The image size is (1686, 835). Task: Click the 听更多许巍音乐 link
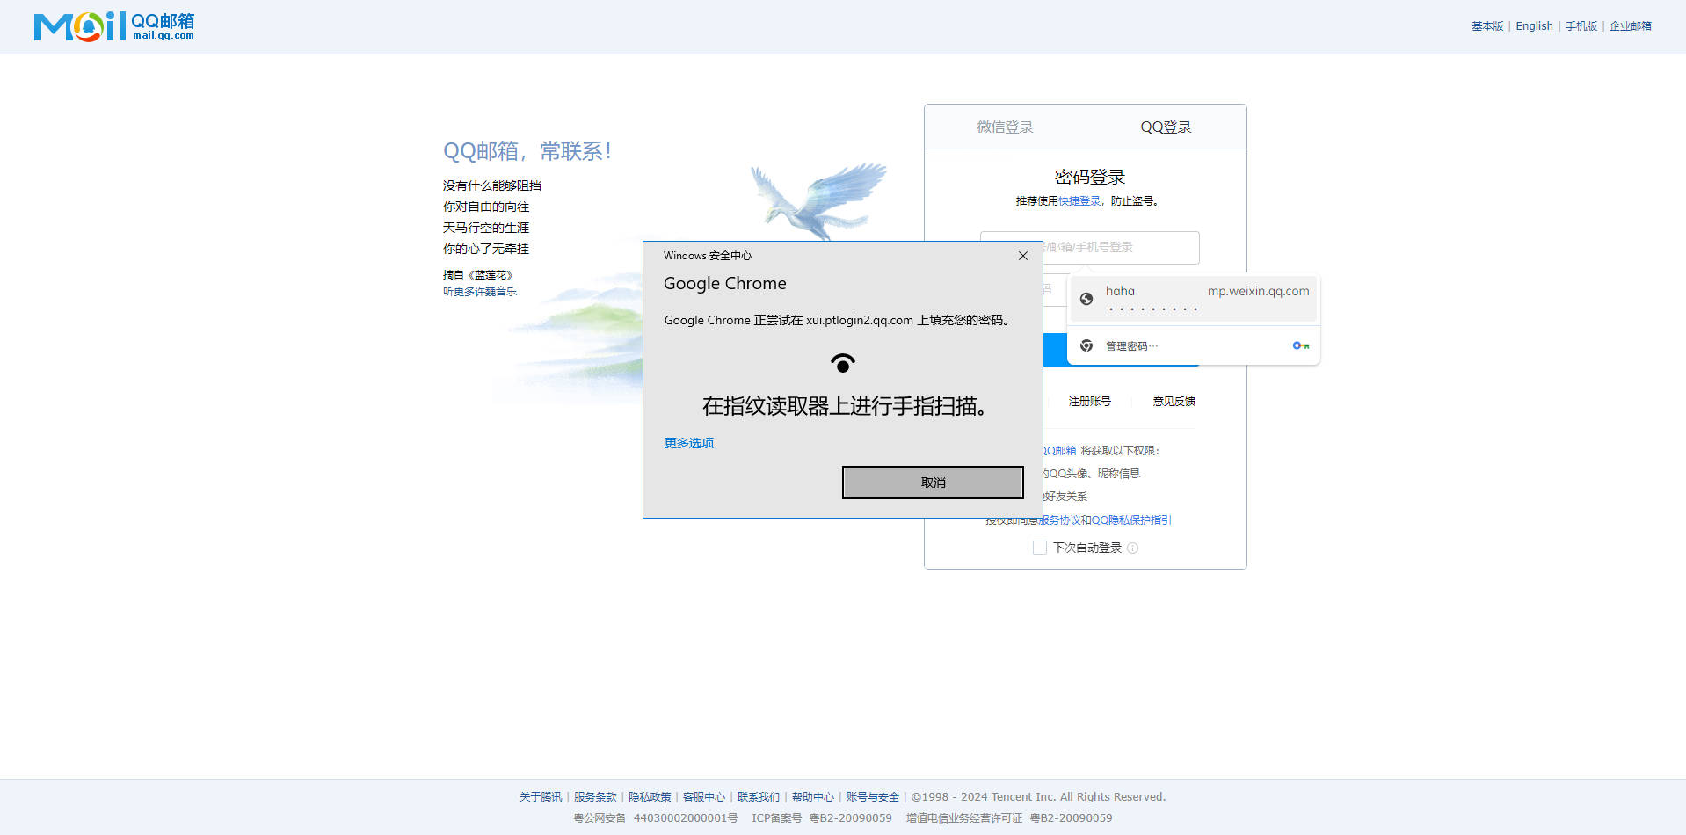pyautogui.click(x=480, y=292)
